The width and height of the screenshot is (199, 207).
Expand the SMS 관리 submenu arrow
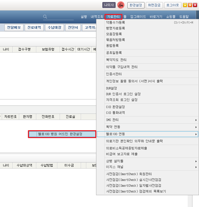coord(196,120)
